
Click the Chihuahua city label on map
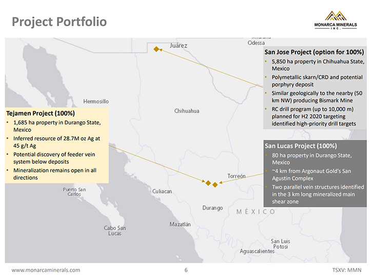pos(187,111)
